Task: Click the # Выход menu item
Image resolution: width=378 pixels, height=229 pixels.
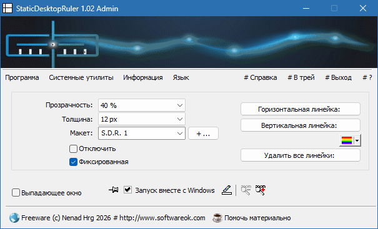Action: click(x=338, y=77)
